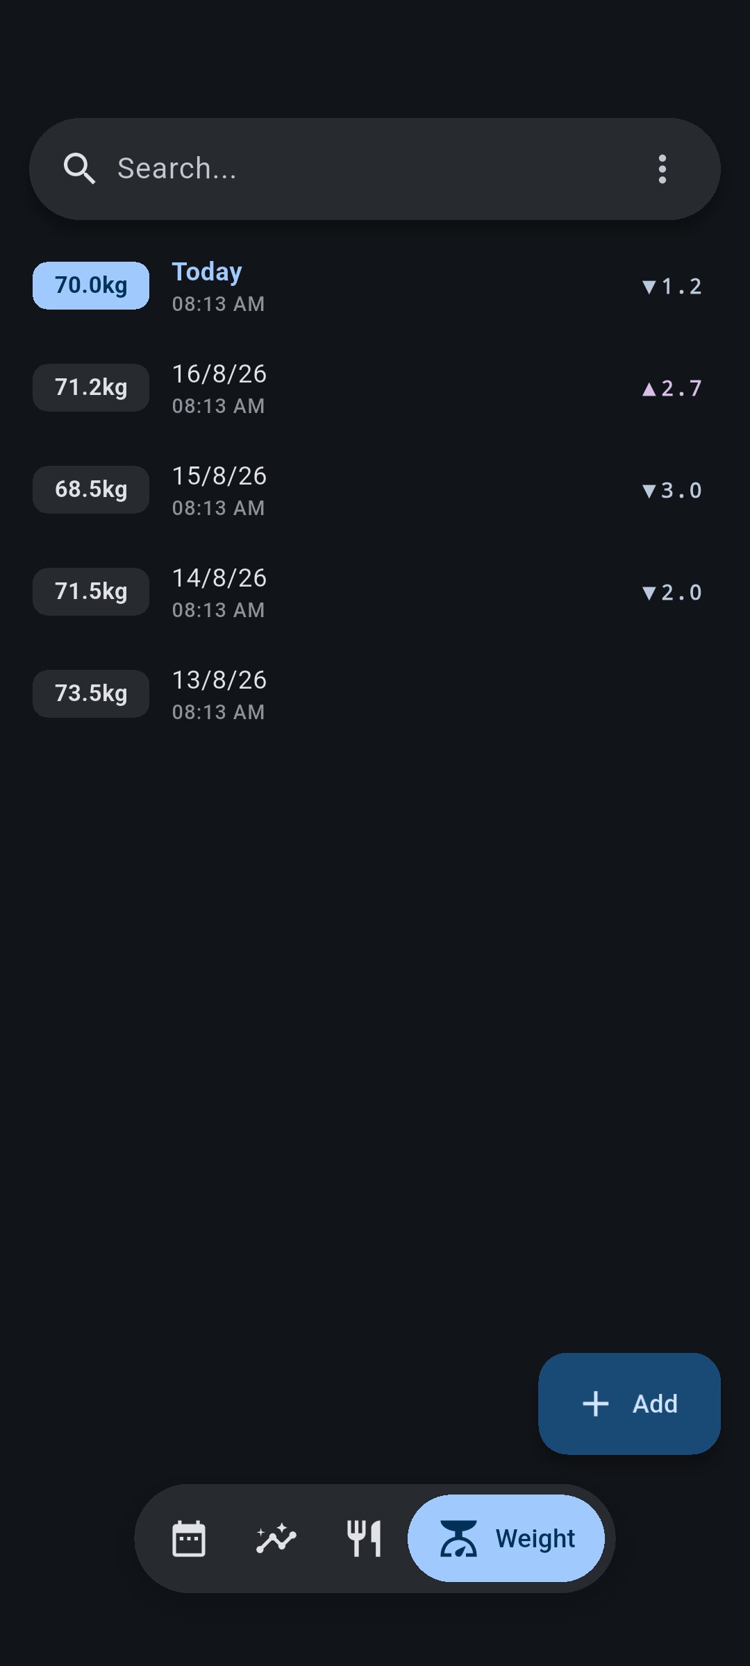Viewport: 750px width, 1666px height.
Task: Tap the search magnifier icon
Action: pos(79,169)
